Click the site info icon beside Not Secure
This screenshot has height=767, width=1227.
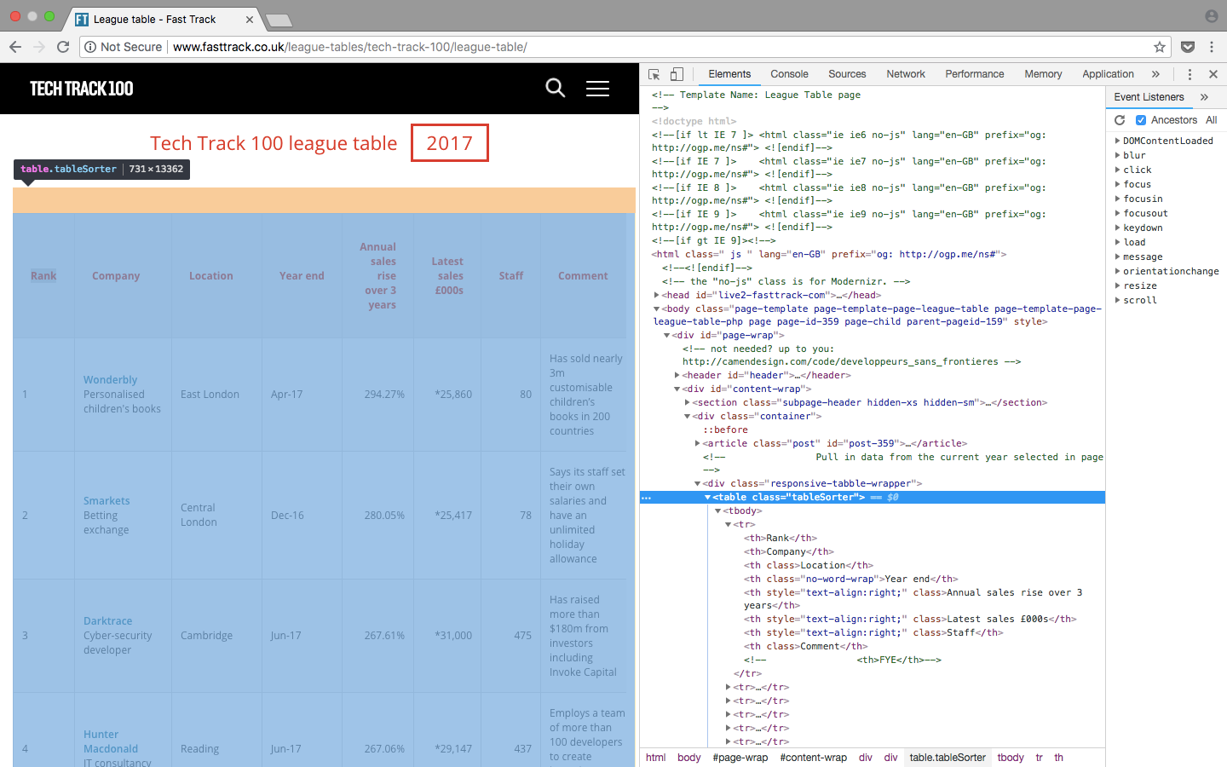coord(89,47)
